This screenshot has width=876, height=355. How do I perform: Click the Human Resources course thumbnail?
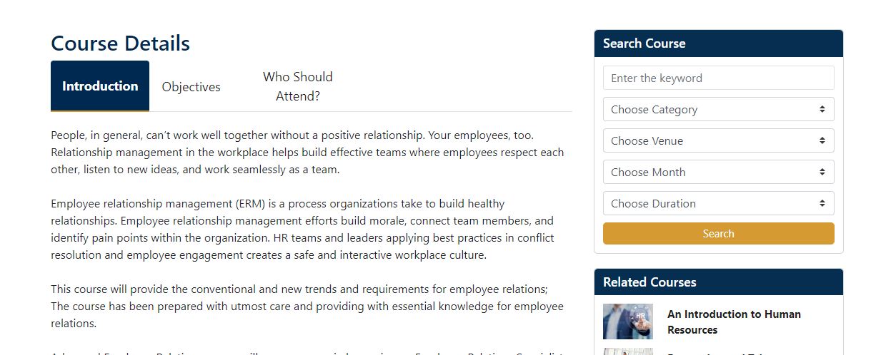coord(627,321)
